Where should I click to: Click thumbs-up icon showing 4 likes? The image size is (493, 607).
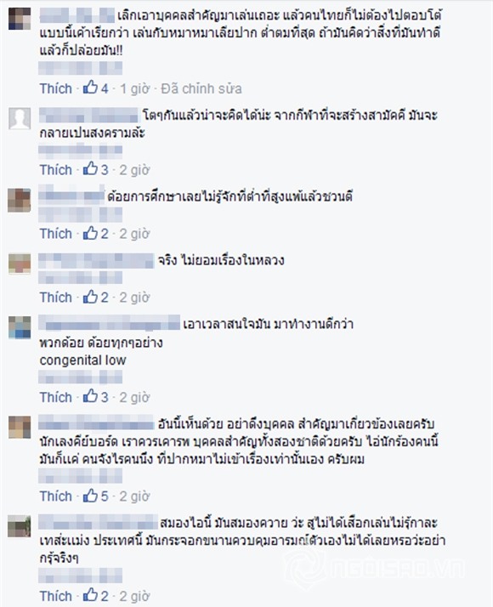point(91,88)
